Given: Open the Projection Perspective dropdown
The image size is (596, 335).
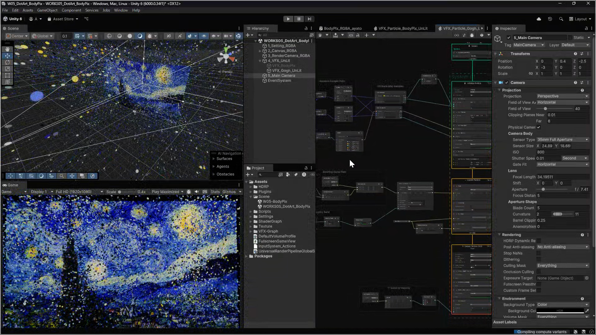Looking at the screenshot, I should (x=562, y=96).
